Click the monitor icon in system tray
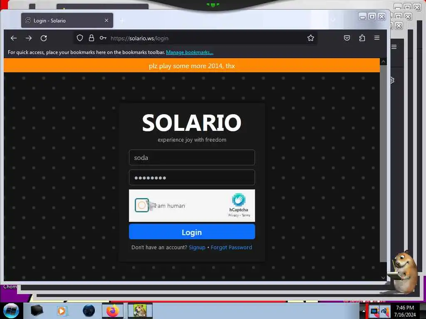Screen dimensions: 426x319 374,311
